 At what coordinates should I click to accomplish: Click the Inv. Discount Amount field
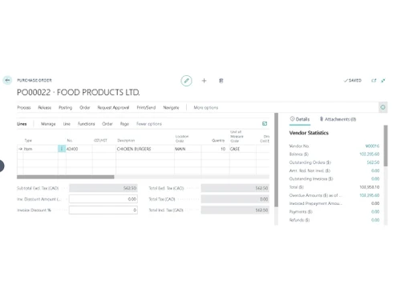pos(103,199)
